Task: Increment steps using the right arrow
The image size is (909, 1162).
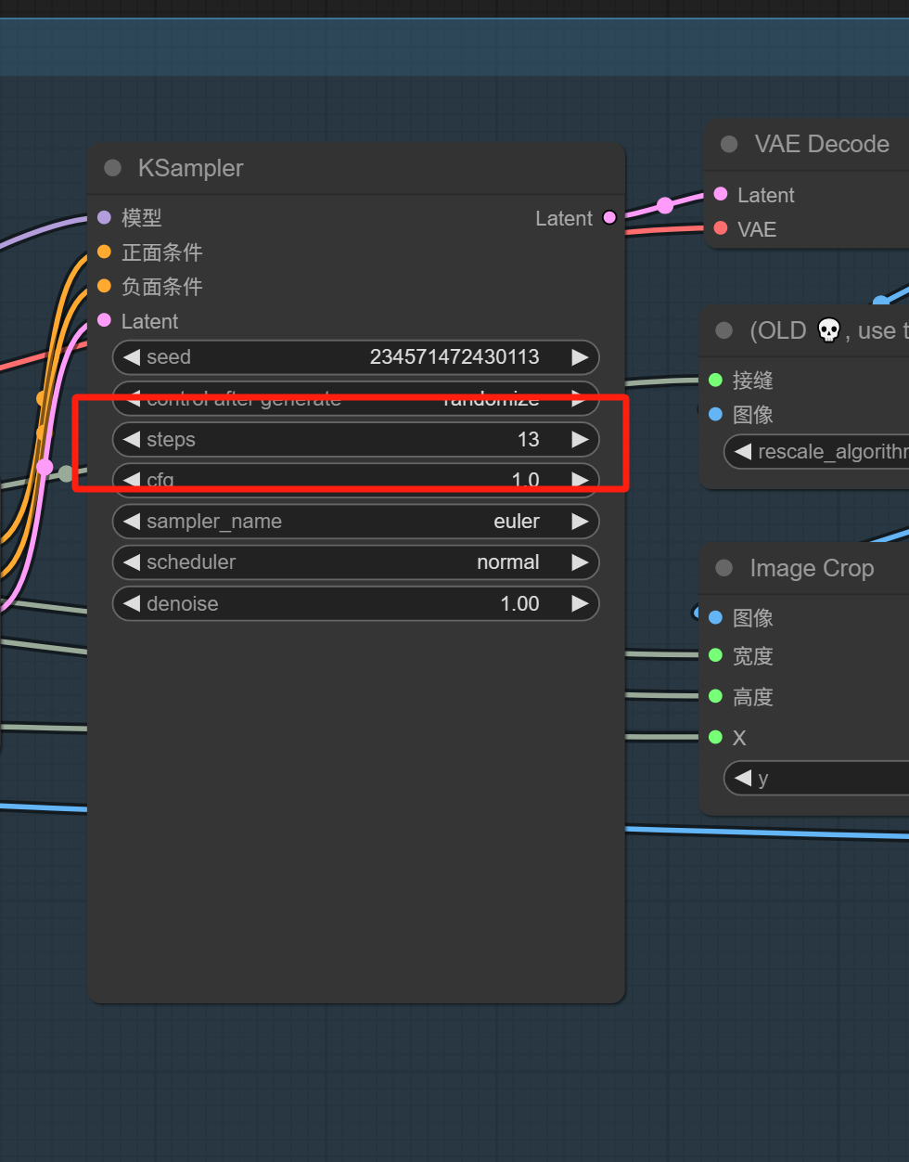Action: coord(580,439)
